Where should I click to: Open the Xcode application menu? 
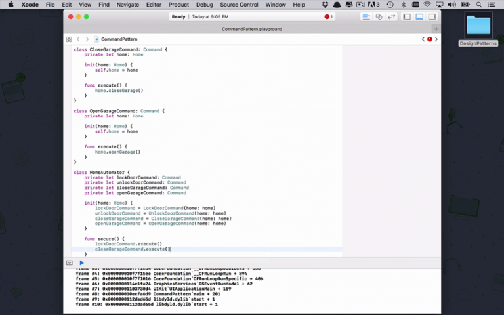tap(30, 5)
